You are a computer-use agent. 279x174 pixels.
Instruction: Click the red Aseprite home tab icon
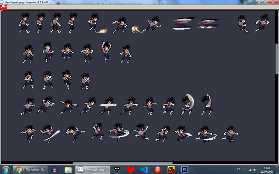tap(3, 7)
